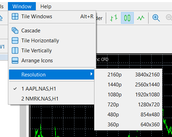Switch to line chart view icon
This screenshot has height=137, width=172.
[x=141, y=18]
